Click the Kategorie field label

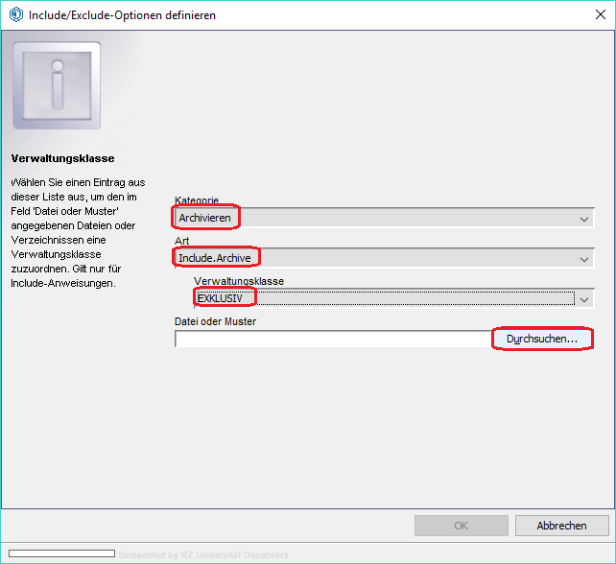[197, 200]
